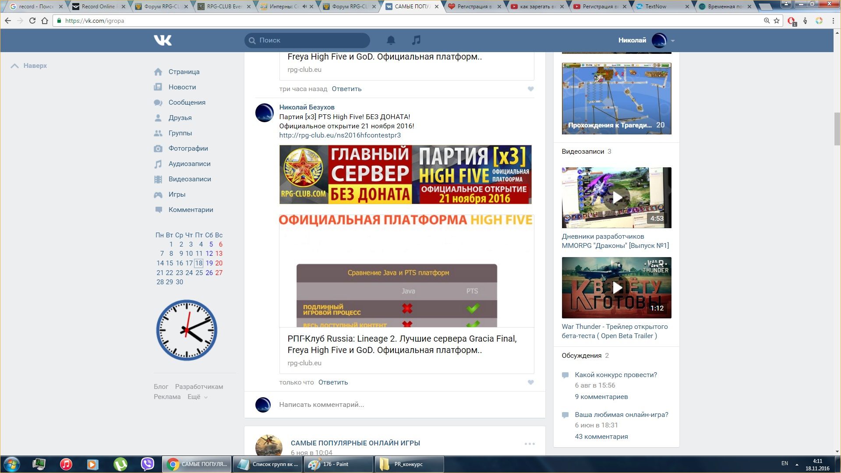Go to Наверх at page top
841x473 pixels.
click(x=29, y=66)
